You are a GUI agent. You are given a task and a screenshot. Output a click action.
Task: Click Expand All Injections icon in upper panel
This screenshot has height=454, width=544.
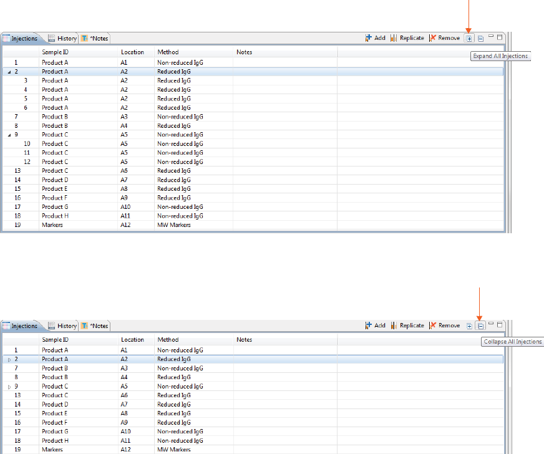pyautogui.click(x=469, y=39)
